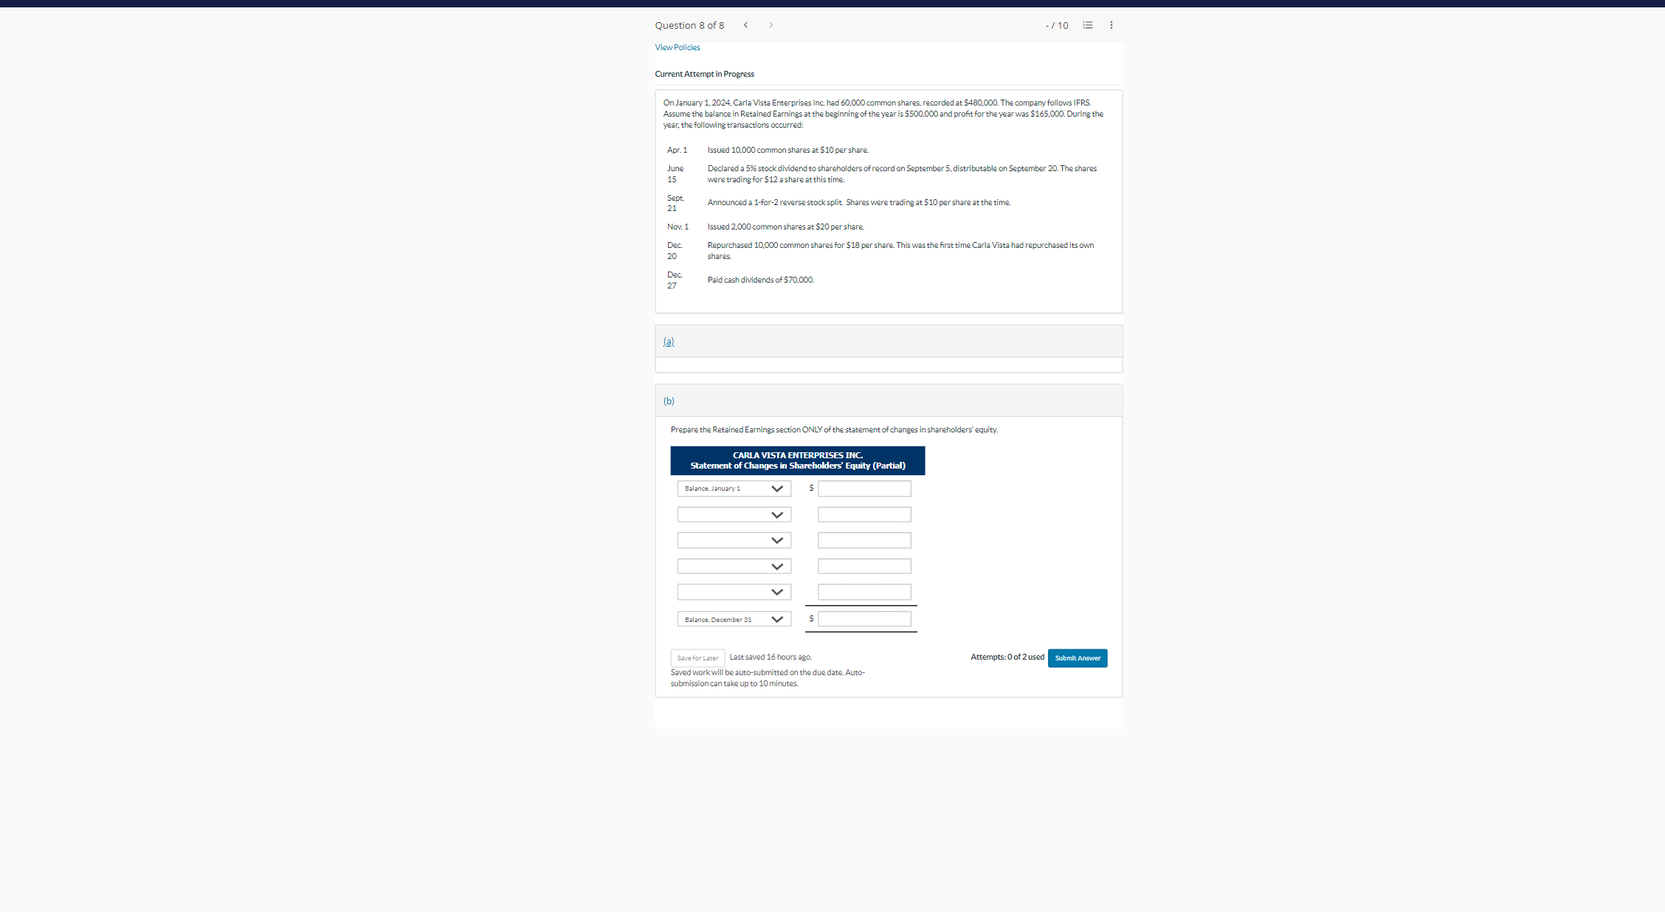
Task: Click the View Policies link
Action: 676,47
